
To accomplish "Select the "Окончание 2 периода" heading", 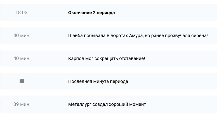I will pyautogui.click(x=91, y=12).
